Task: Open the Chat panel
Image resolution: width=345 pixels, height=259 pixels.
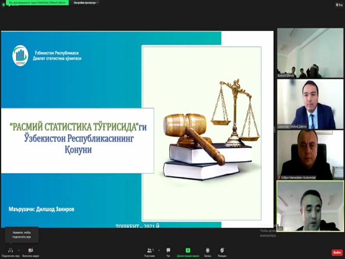Action: coord(168,251)
